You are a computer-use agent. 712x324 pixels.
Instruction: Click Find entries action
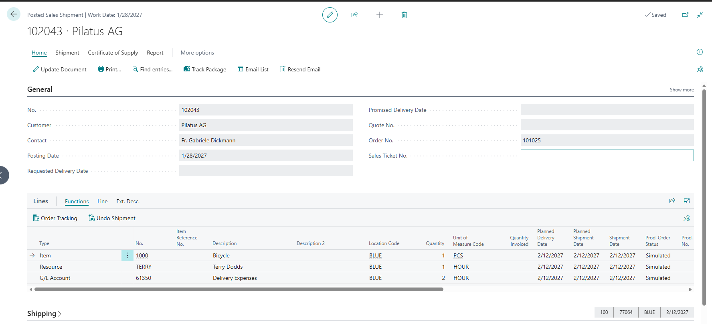[x=152, y=69]
